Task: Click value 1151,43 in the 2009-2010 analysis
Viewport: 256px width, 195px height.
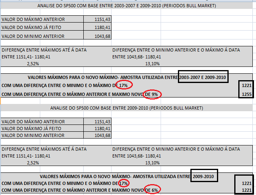Action: tap(103, 122)
